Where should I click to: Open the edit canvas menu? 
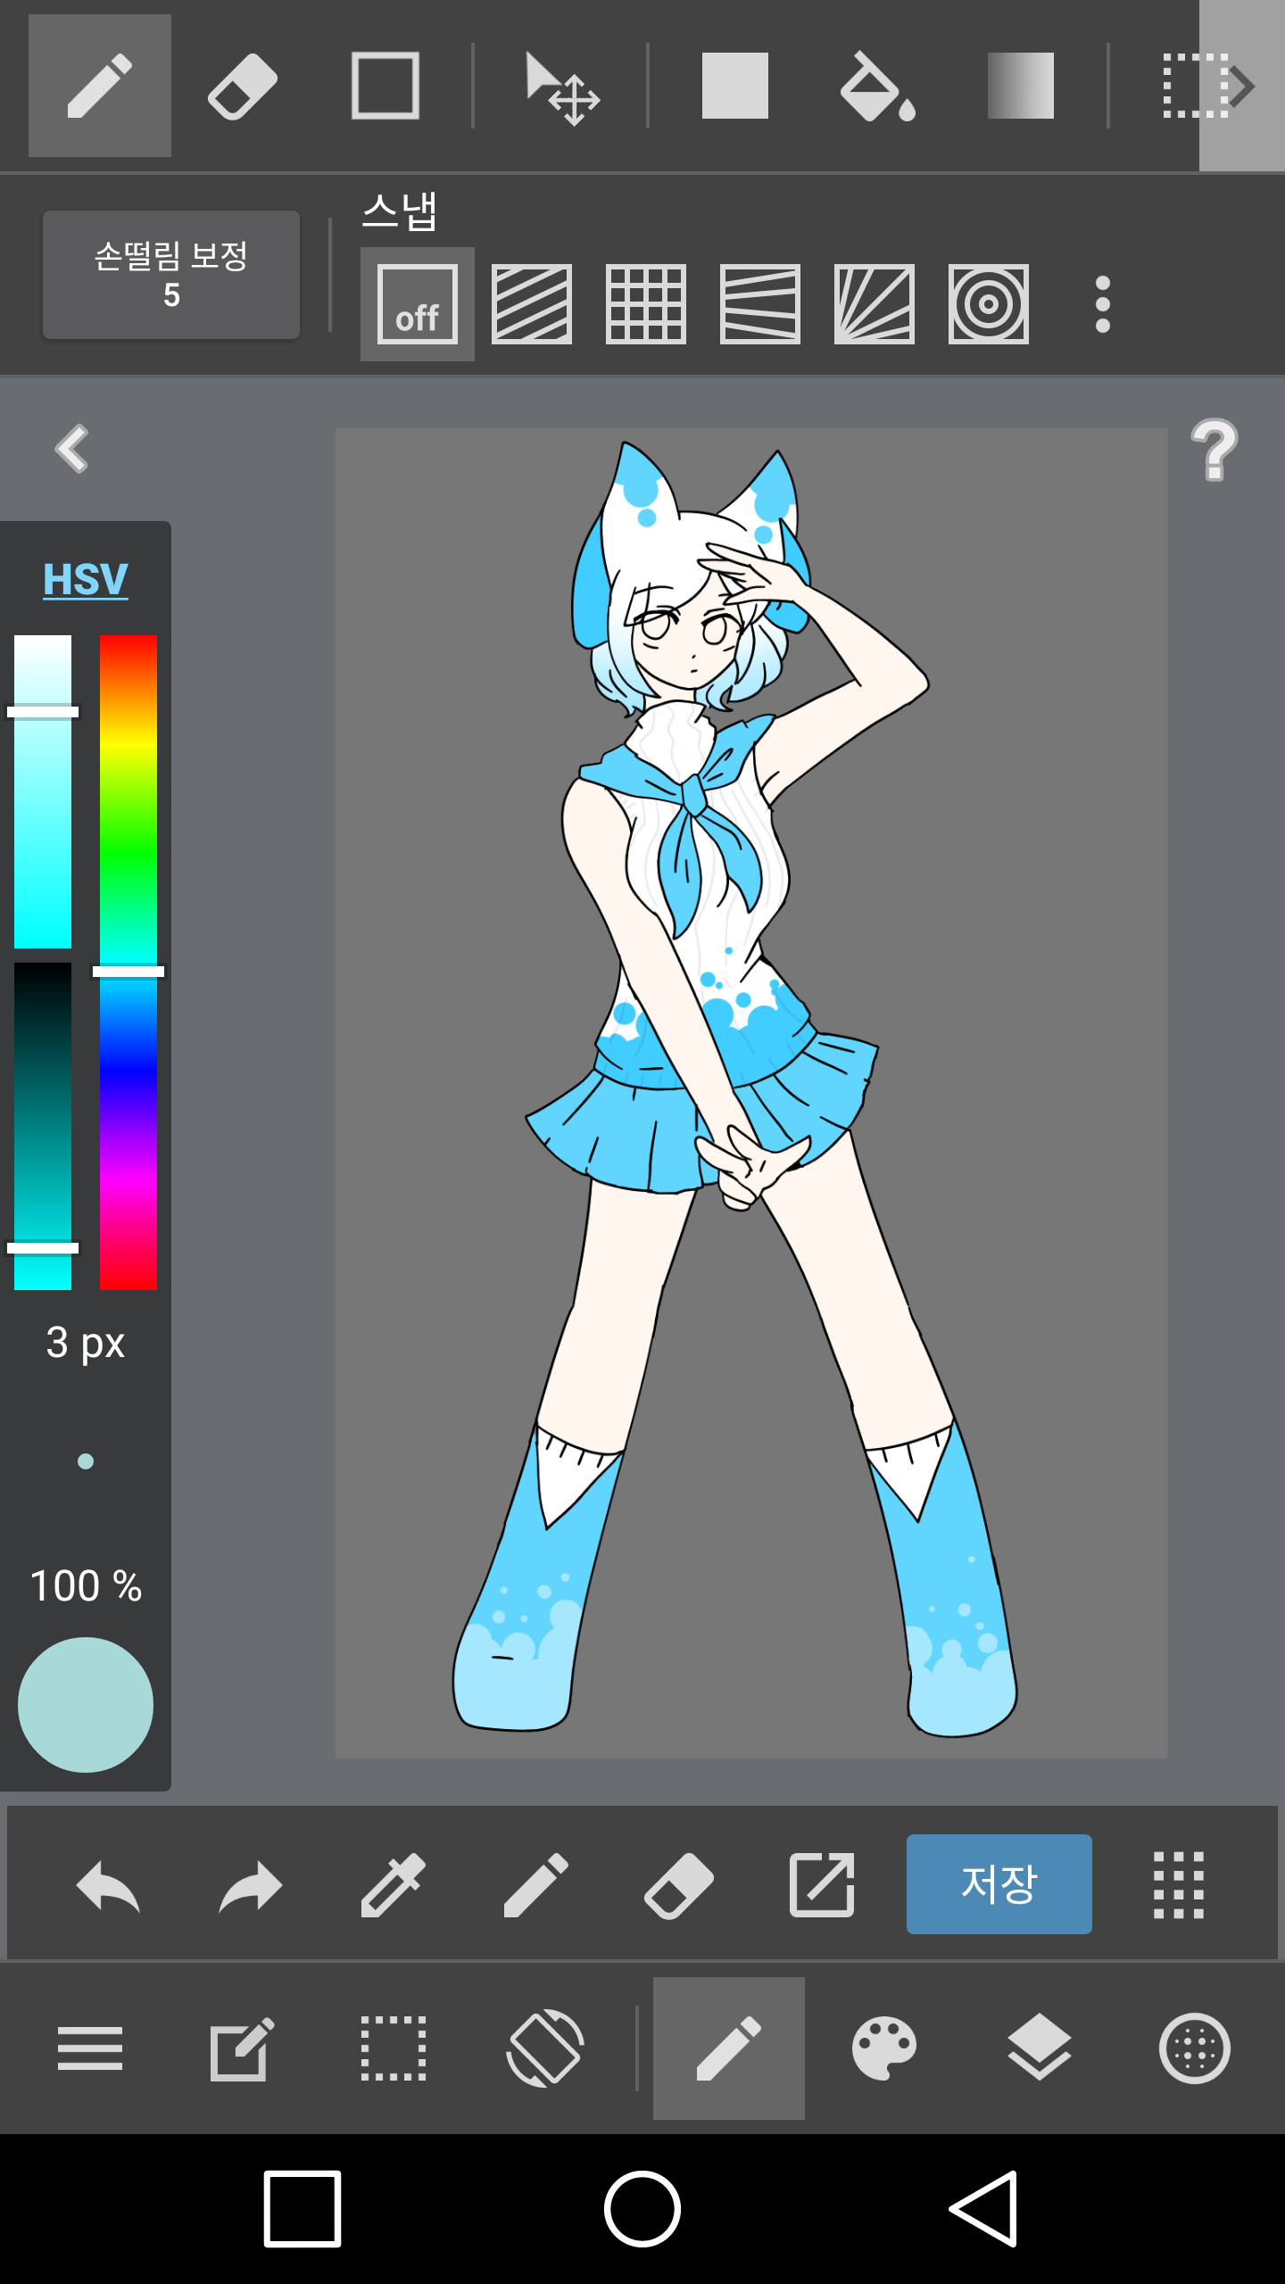point(241,2048)
